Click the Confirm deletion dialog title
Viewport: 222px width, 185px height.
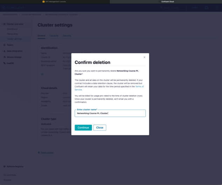pyautogui.click(x=92, y=62)
